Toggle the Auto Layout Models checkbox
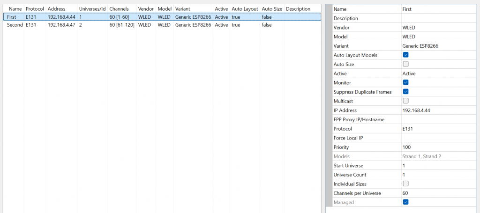Image resolution: width=480 pixels, height=213 pixels. coord(406,55)
